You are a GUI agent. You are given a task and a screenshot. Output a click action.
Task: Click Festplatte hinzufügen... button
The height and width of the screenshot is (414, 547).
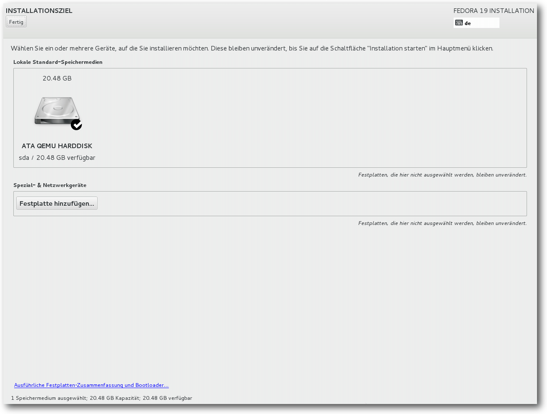click(x=57, y=203)
